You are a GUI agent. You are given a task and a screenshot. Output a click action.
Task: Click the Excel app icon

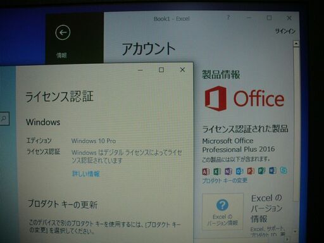(217, 171)
